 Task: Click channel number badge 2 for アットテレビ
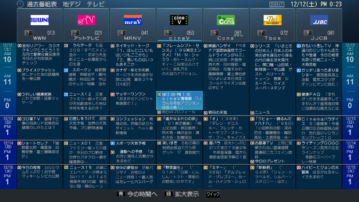75,33
